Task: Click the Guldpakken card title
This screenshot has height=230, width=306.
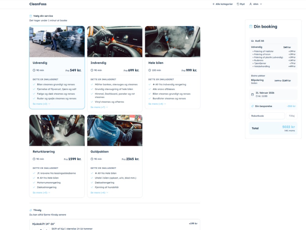Action: (99, 151)
